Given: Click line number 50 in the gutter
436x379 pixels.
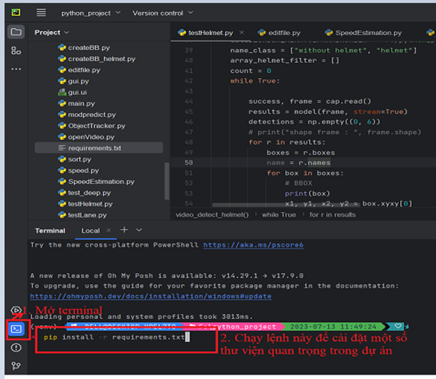Looking at the screenshot, I should 188,163.
